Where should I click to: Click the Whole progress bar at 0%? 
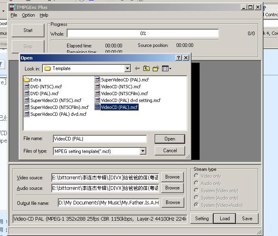[x=143, y=33]
